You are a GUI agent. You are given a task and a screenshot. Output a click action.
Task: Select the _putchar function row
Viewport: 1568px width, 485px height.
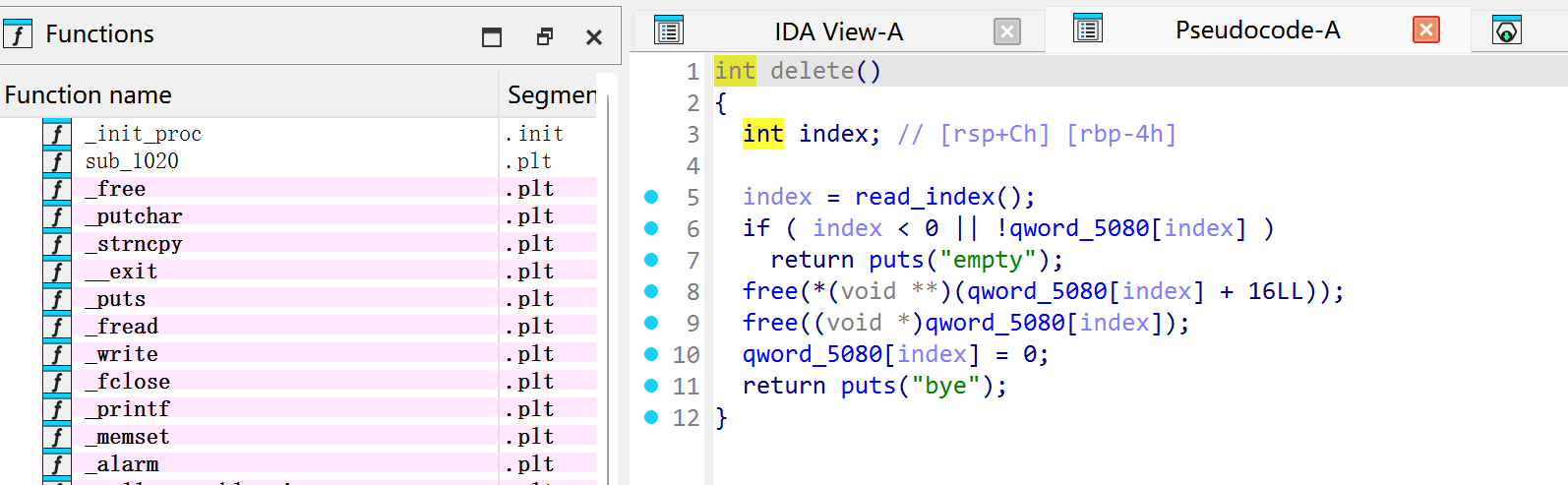298,216
